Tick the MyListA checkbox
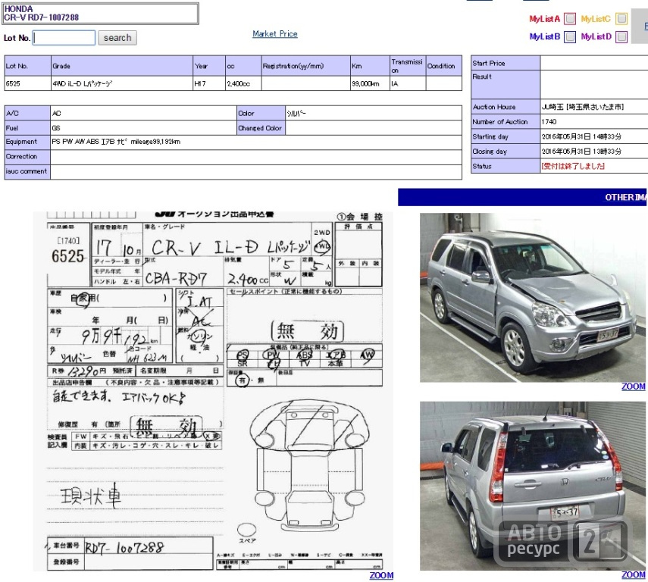 pyautogui.click(x=570, y=19)
